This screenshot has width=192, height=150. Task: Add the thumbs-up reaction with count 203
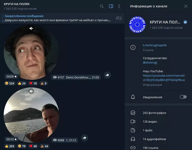coord(10,146)
